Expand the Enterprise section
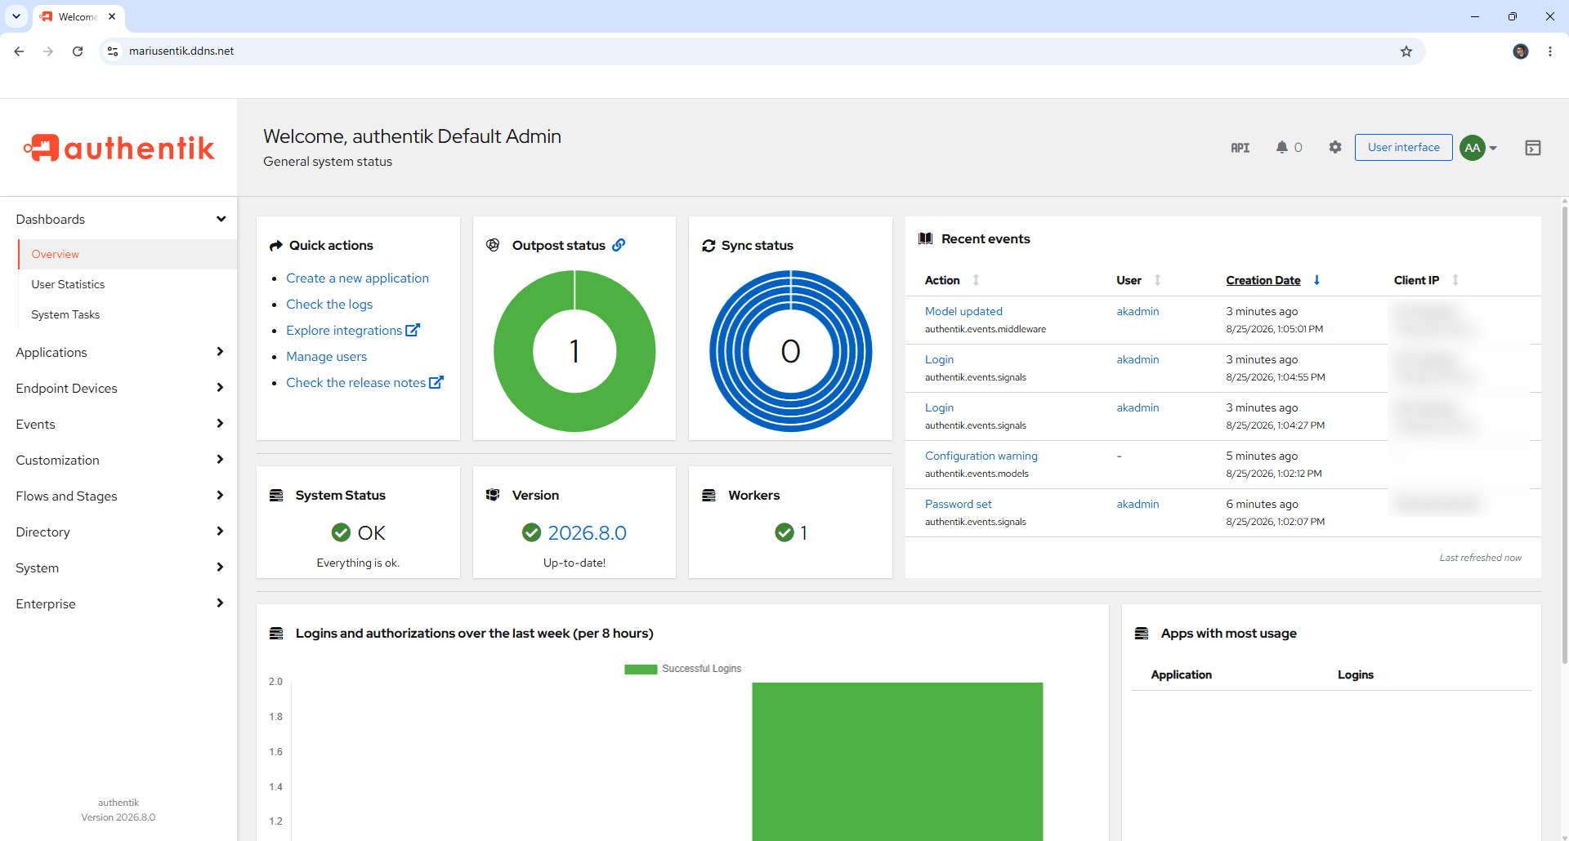The image size is (1569, 841). (x=220, y=603)
